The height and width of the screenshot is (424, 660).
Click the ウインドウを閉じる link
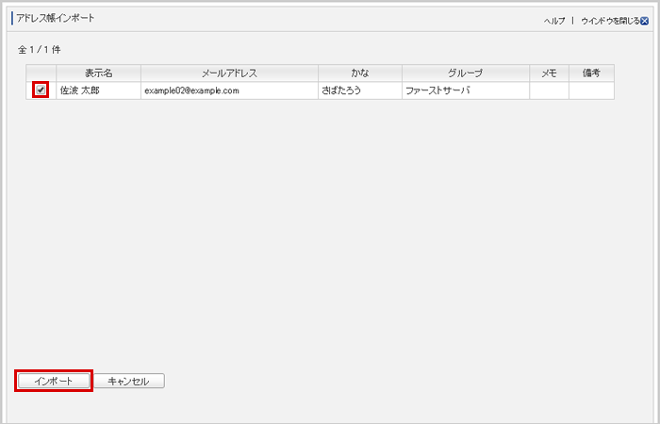(x=610, y=21)
